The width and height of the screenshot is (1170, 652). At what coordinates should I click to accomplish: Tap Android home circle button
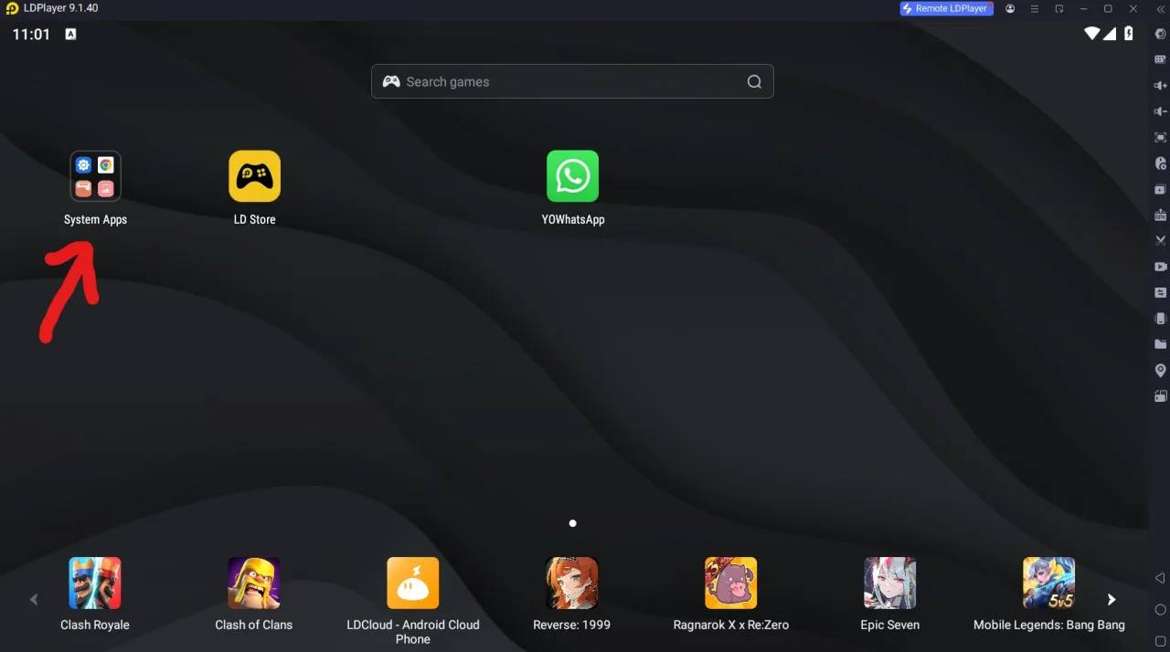[x=1161, y=609]
